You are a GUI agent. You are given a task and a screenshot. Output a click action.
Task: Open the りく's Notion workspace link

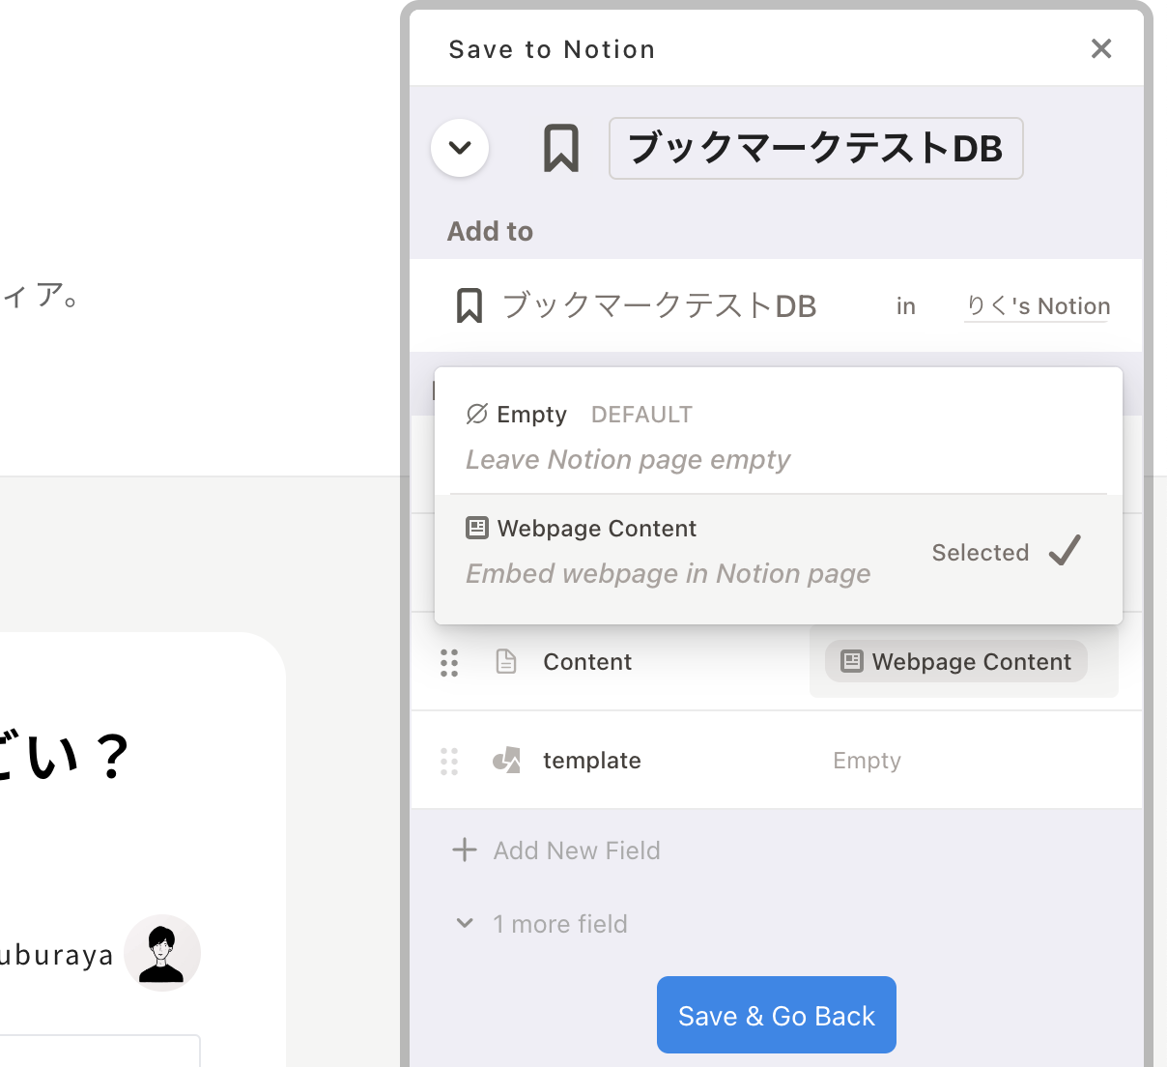point(1038,306)
